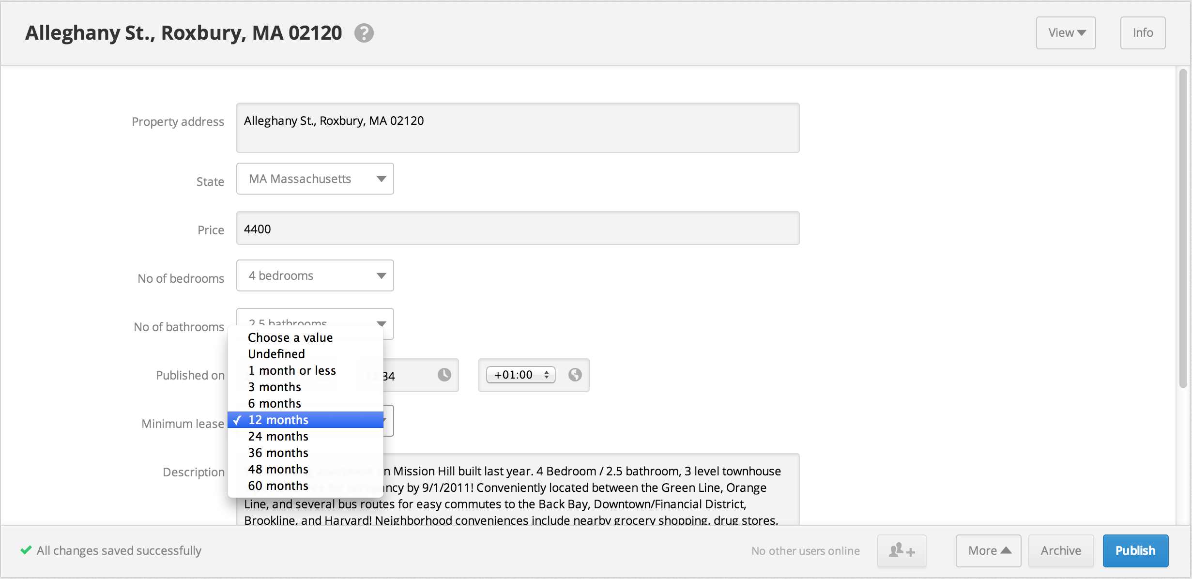1192x579 pixels.
Task: Choose 6 months from lease list
Action: (275, 403)
